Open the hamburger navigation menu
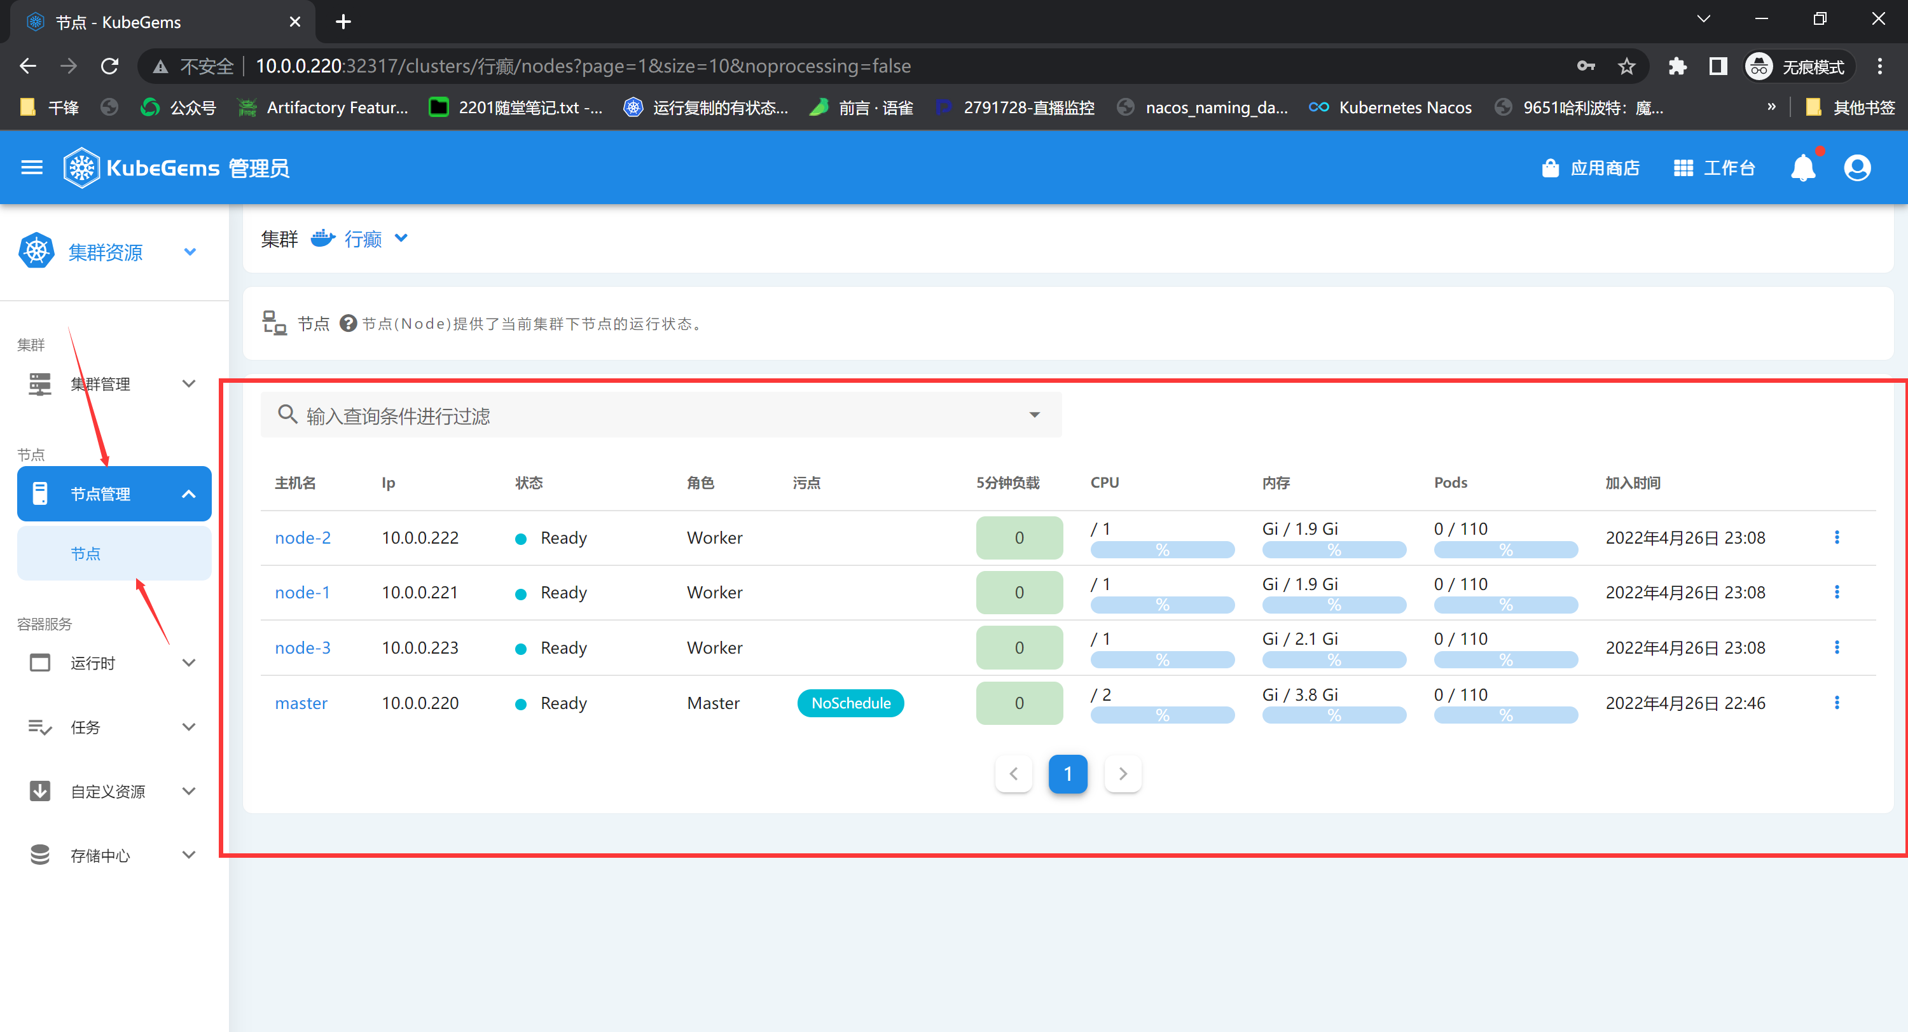Viewport: 1908px width, 1032px height. point(32,168)
